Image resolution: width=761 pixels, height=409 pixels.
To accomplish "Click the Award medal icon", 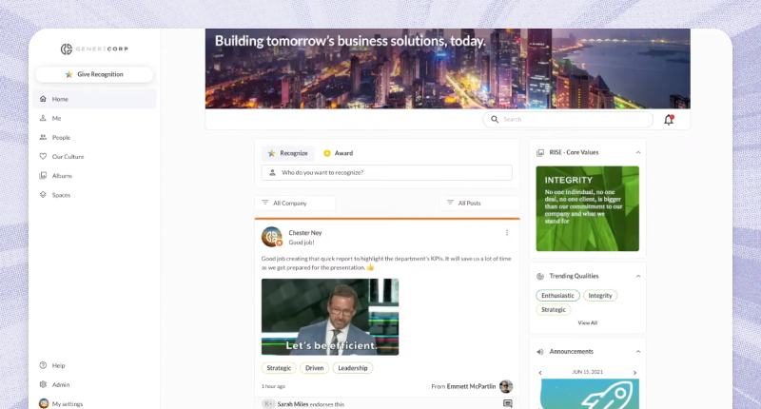I will (327, 153).
